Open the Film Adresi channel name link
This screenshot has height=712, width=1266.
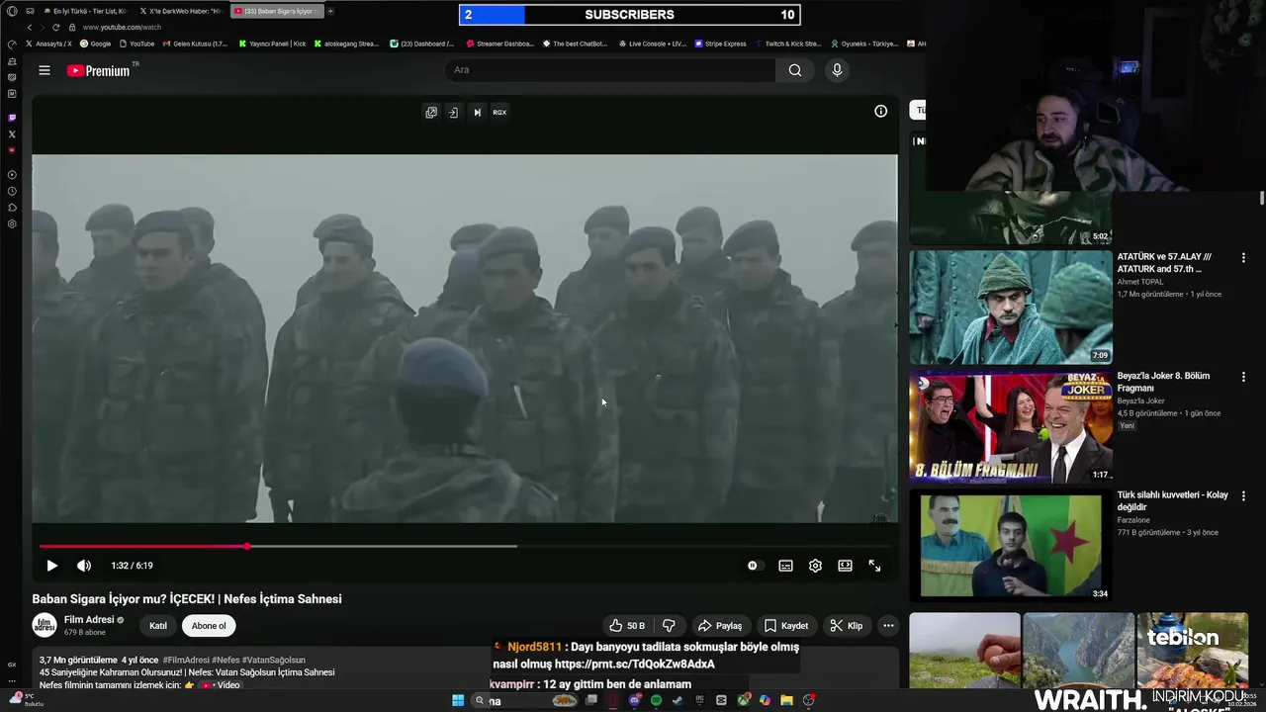pos(89,620)
